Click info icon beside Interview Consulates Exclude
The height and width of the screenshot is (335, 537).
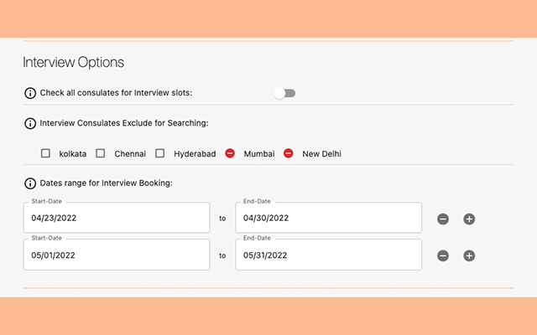pyautogui.click(x=30, y=123)
